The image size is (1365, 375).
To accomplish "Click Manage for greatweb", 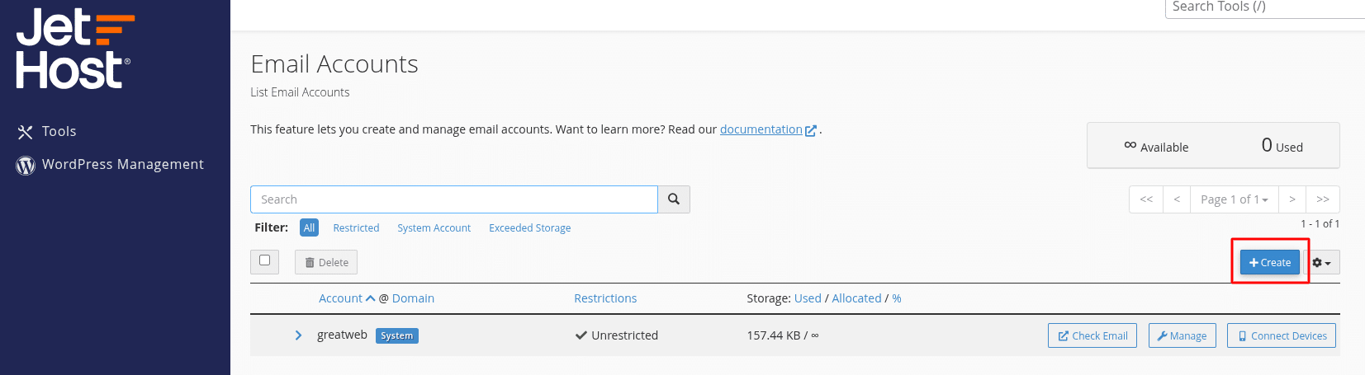I will (1183, 335).
